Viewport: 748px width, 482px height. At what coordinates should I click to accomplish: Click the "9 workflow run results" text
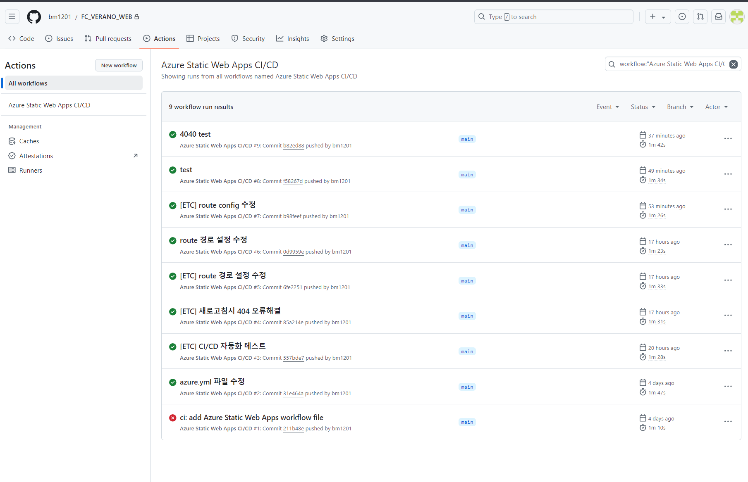tap(201, 107)
